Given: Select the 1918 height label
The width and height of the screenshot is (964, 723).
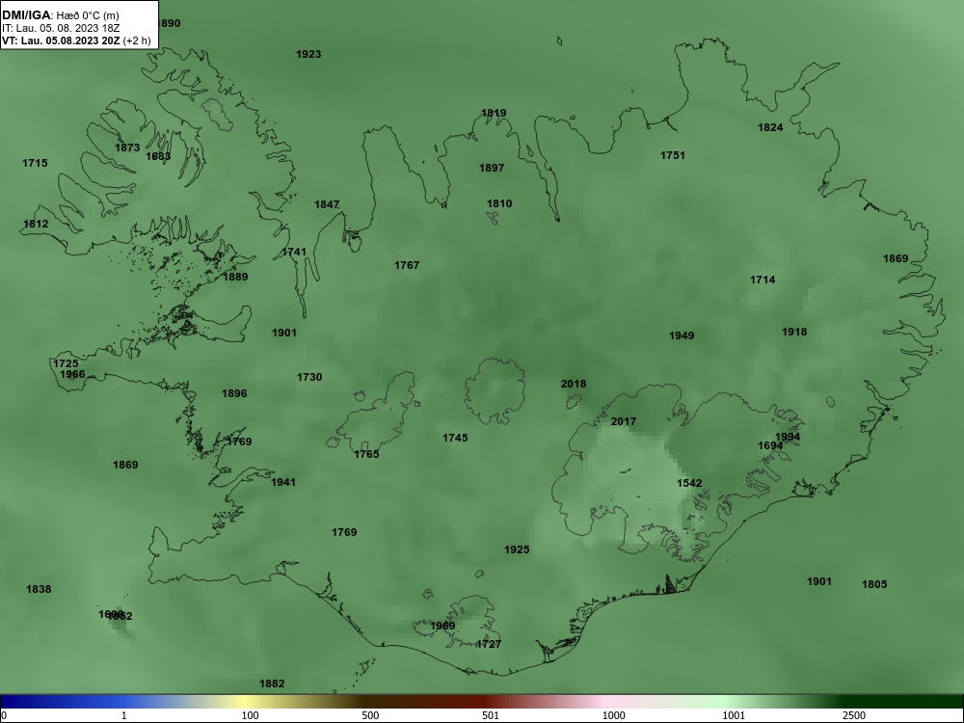Looking at the screenshot, I should (x=794, y=332).
